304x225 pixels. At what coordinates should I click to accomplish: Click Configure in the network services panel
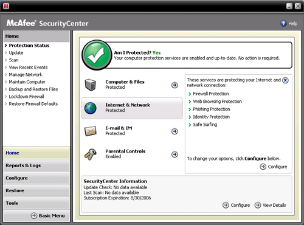point(274,167)
